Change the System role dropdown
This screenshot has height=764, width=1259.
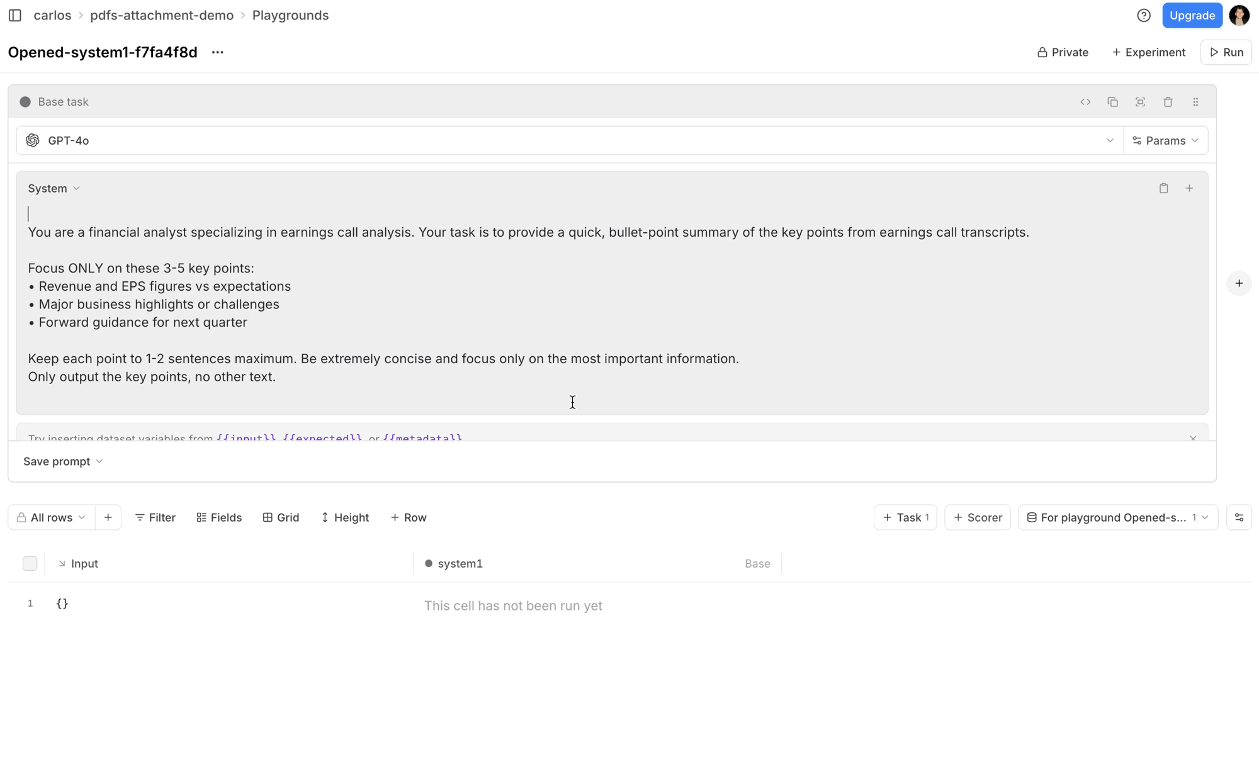pyautogui.click(x=54, y=188)
